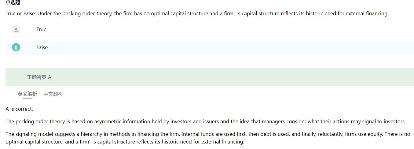Open the 中文解析 tab
This screenshot has width=414, height=149.
point(53,94)
